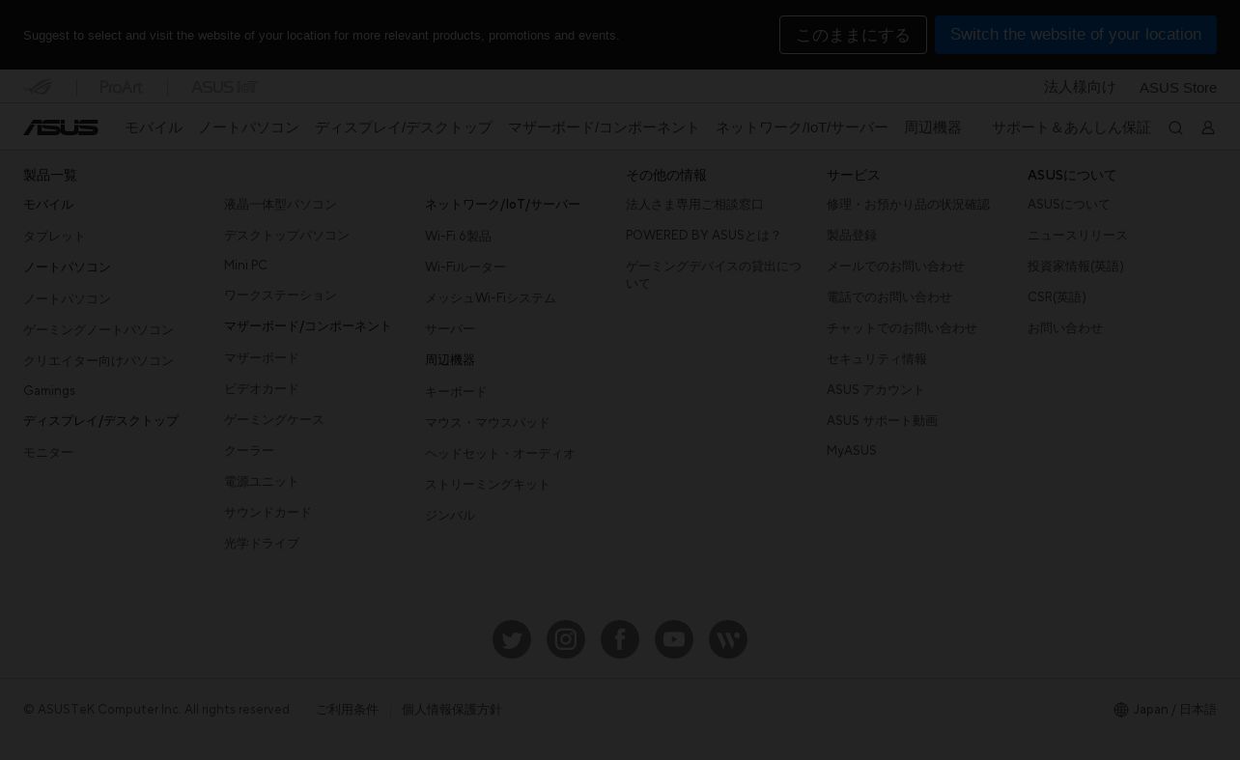Click the ストリーミングキット footer link
The image size is (1240, 760).
pos(488,485)
